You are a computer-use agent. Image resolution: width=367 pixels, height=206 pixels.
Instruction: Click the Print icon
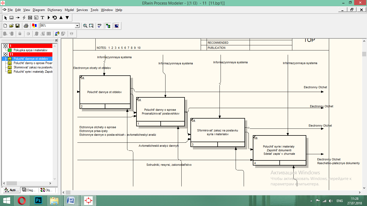coord(26,26)
